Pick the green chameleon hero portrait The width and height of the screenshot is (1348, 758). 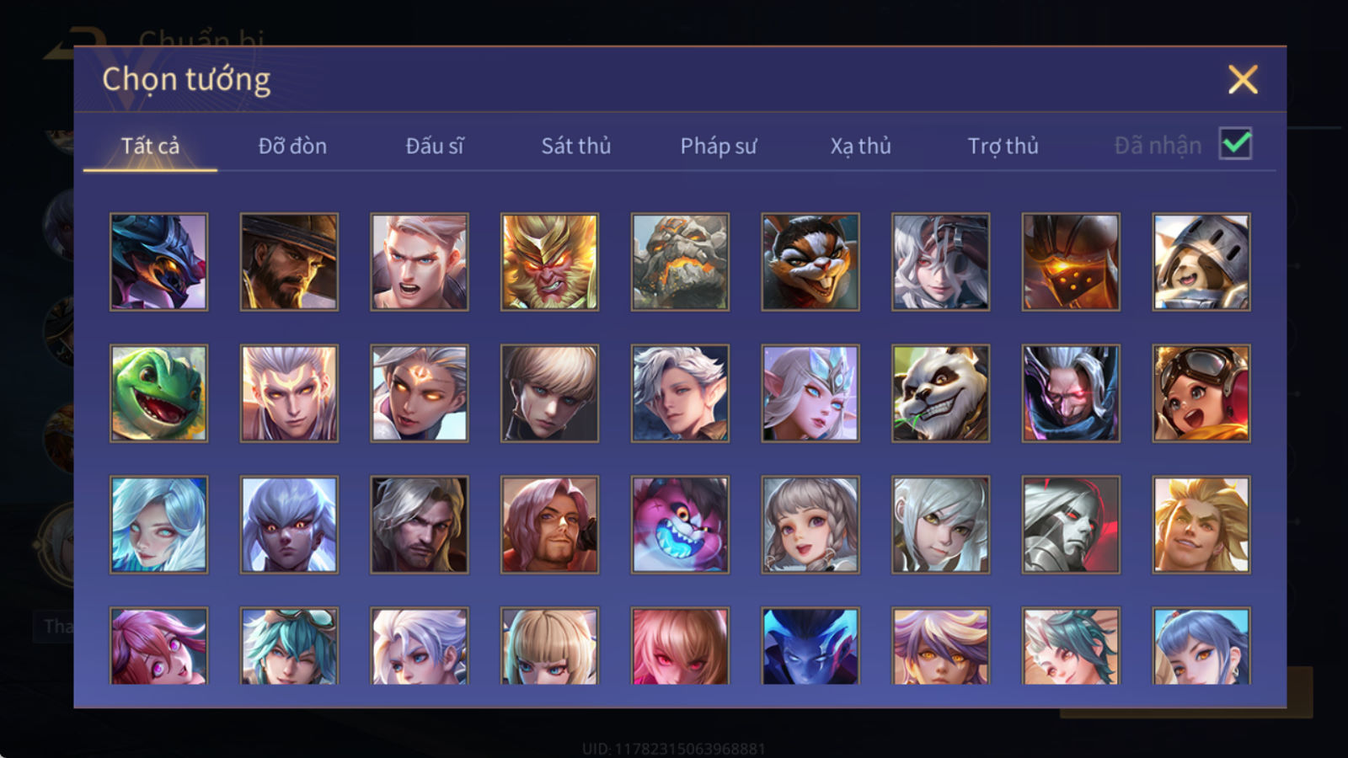tap(158, 393)
